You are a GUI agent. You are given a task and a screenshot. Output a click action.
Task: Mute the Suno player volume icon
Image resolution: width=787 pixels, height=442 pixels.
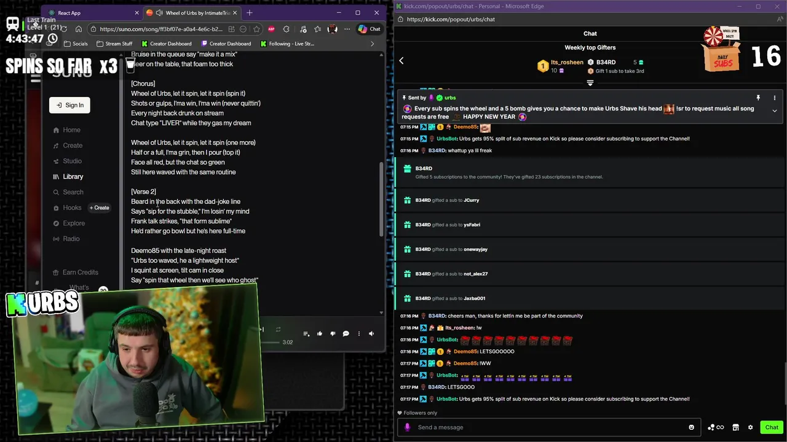click(371, 333)
